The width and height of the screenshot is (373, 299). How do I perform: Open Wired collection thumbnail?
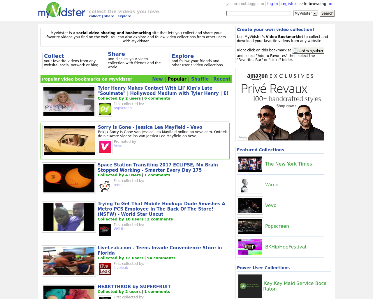(250, 185)
